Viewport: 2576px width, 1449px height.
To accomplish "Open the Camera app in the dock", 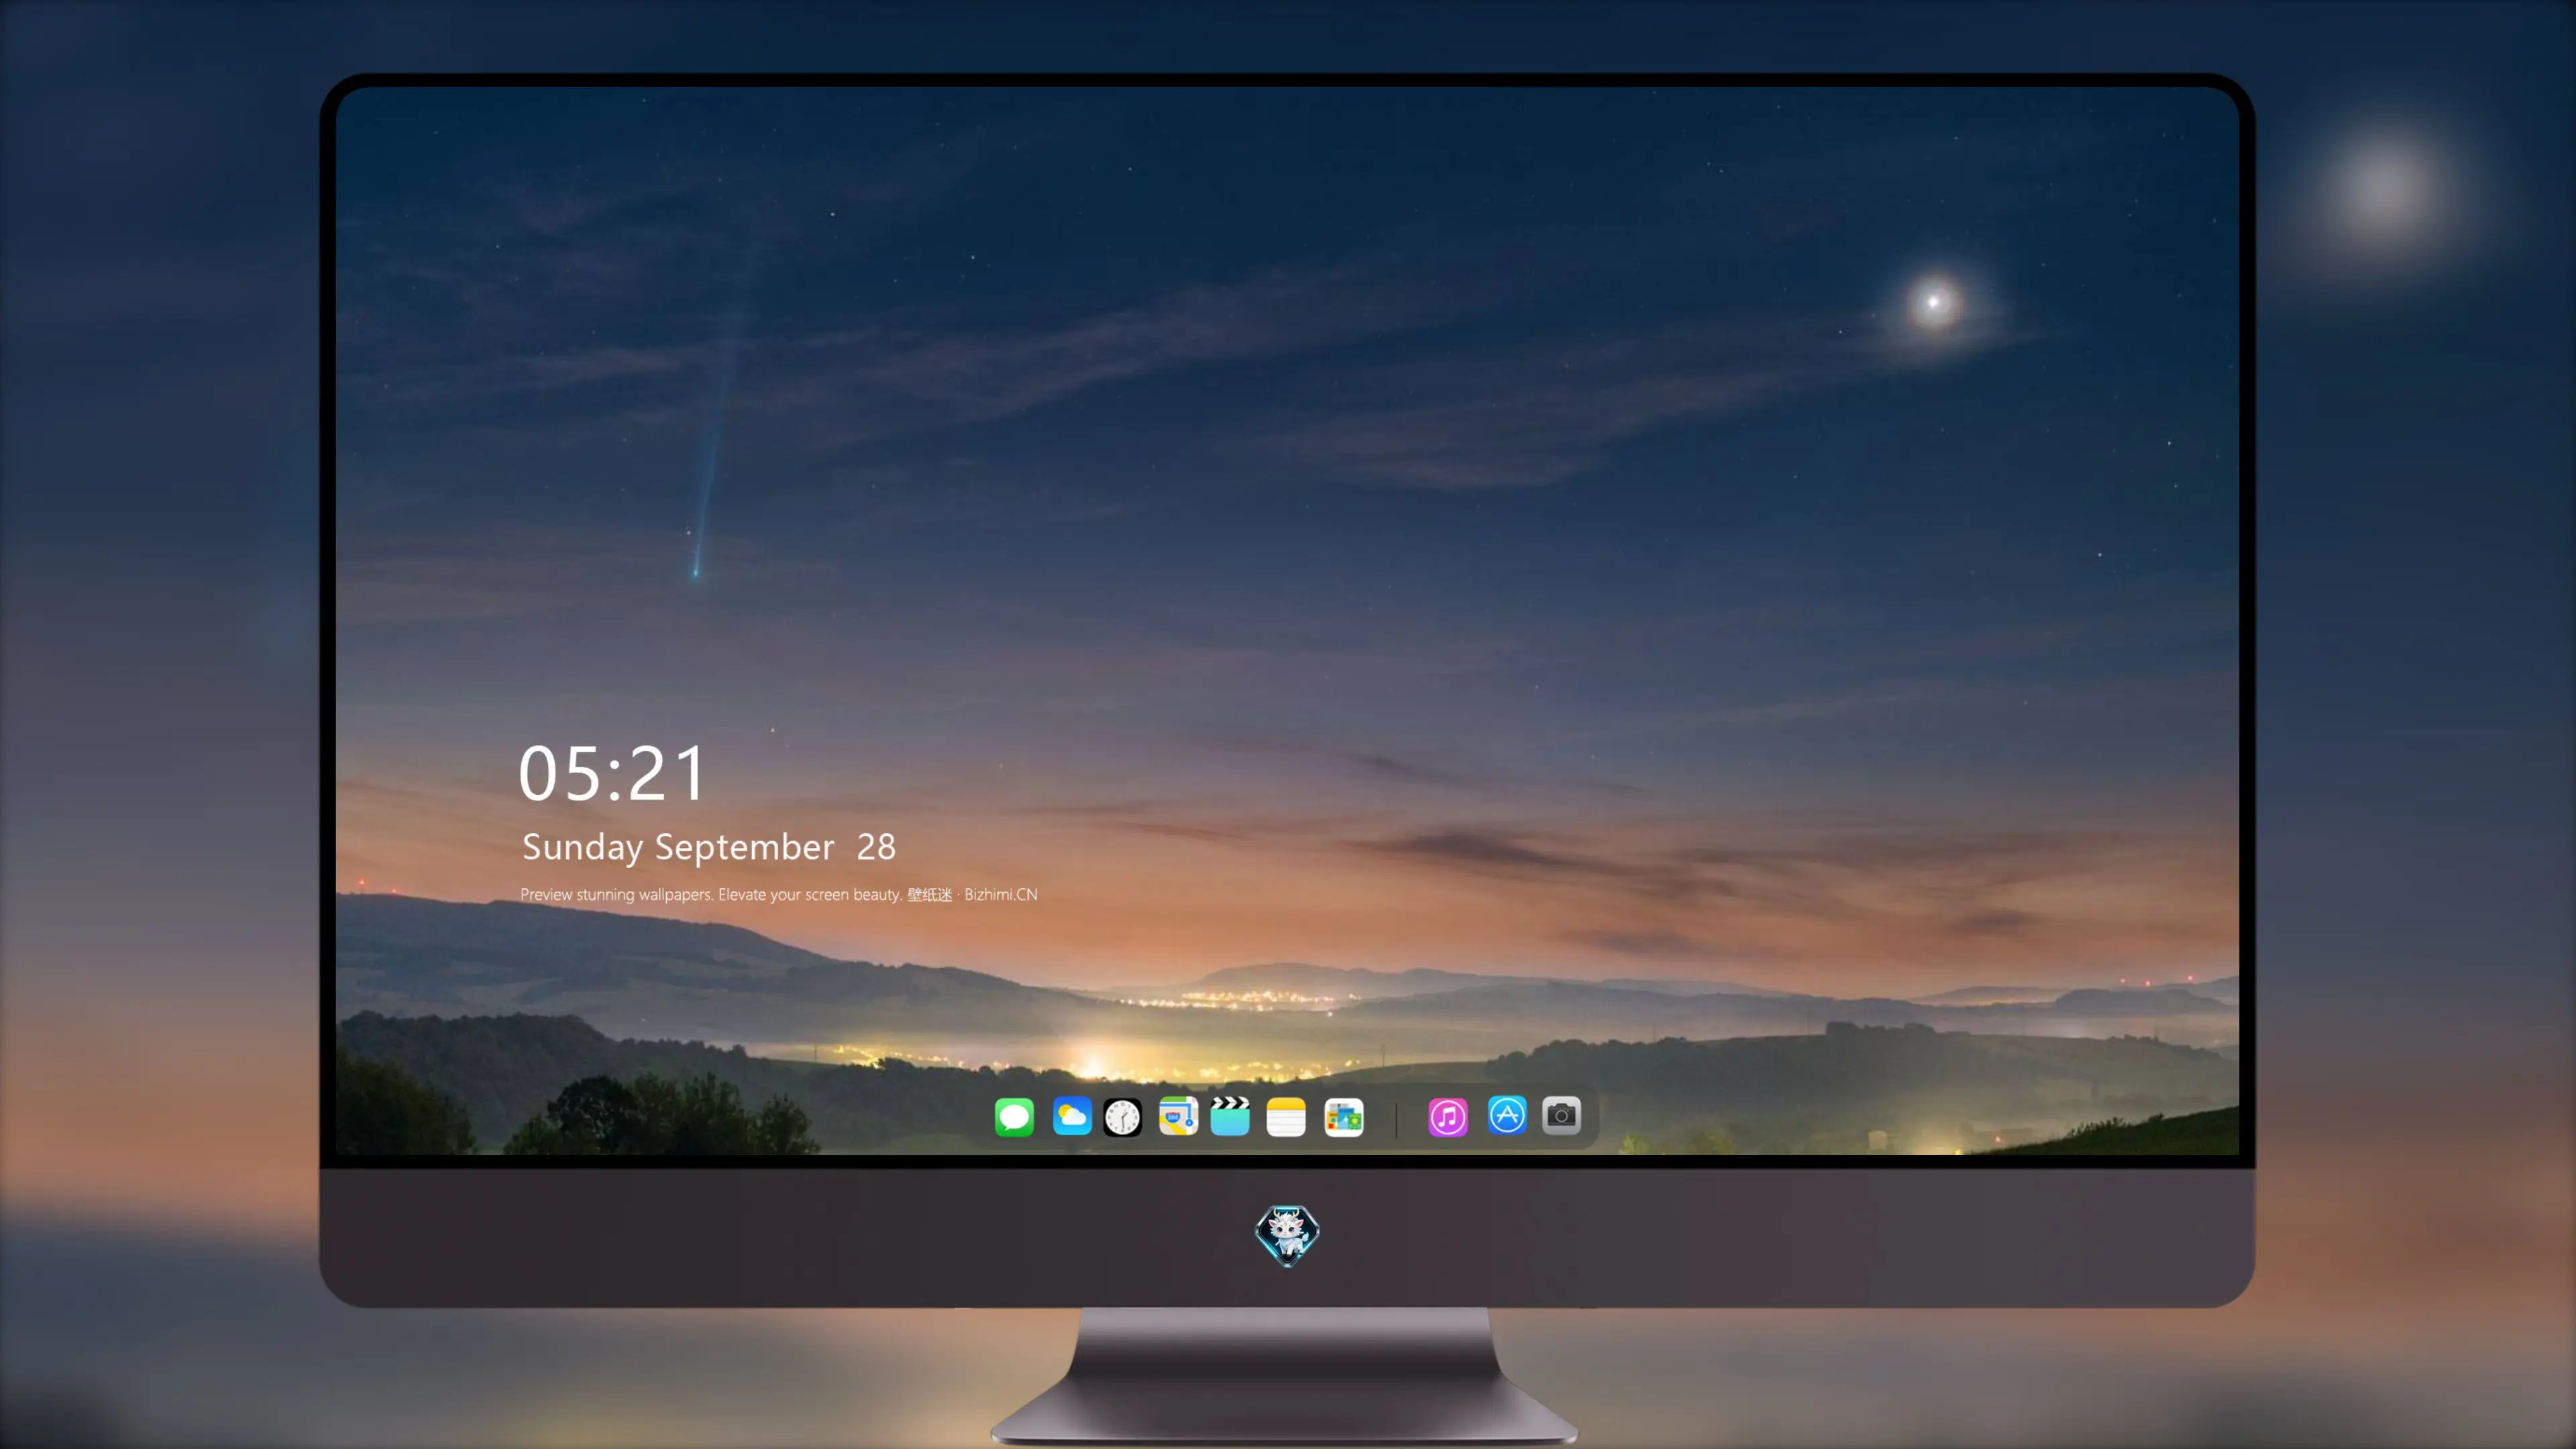I will coord(1561,1115).
